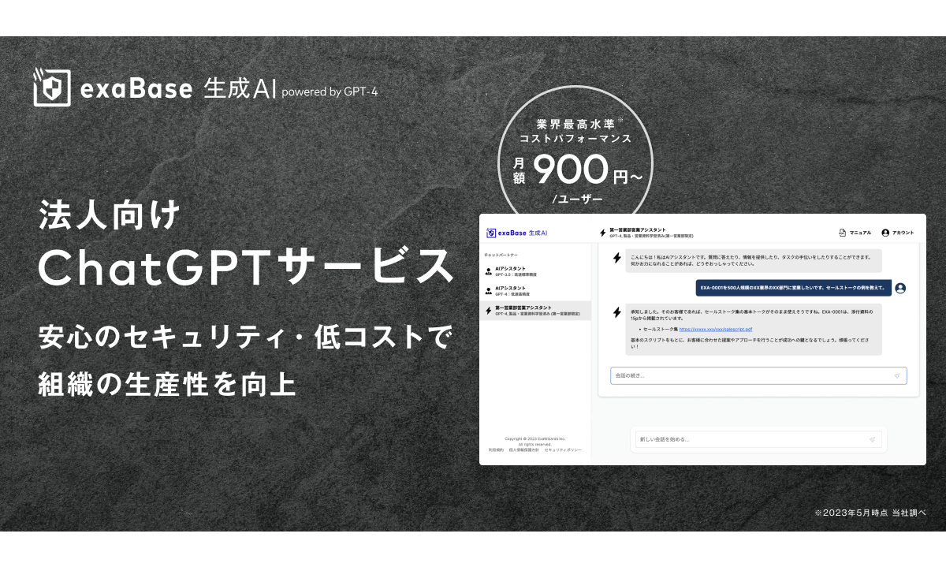Open the 利用規約 footer link
Image resolution: width=946 pixels, height=567 pixels.
click(x=496, y=449)
